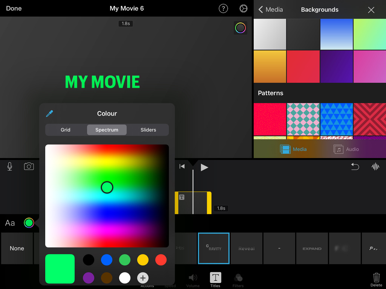386x289 pixels.
Task: Record a voiceover with the microphone icon
Action: [9, 166]
